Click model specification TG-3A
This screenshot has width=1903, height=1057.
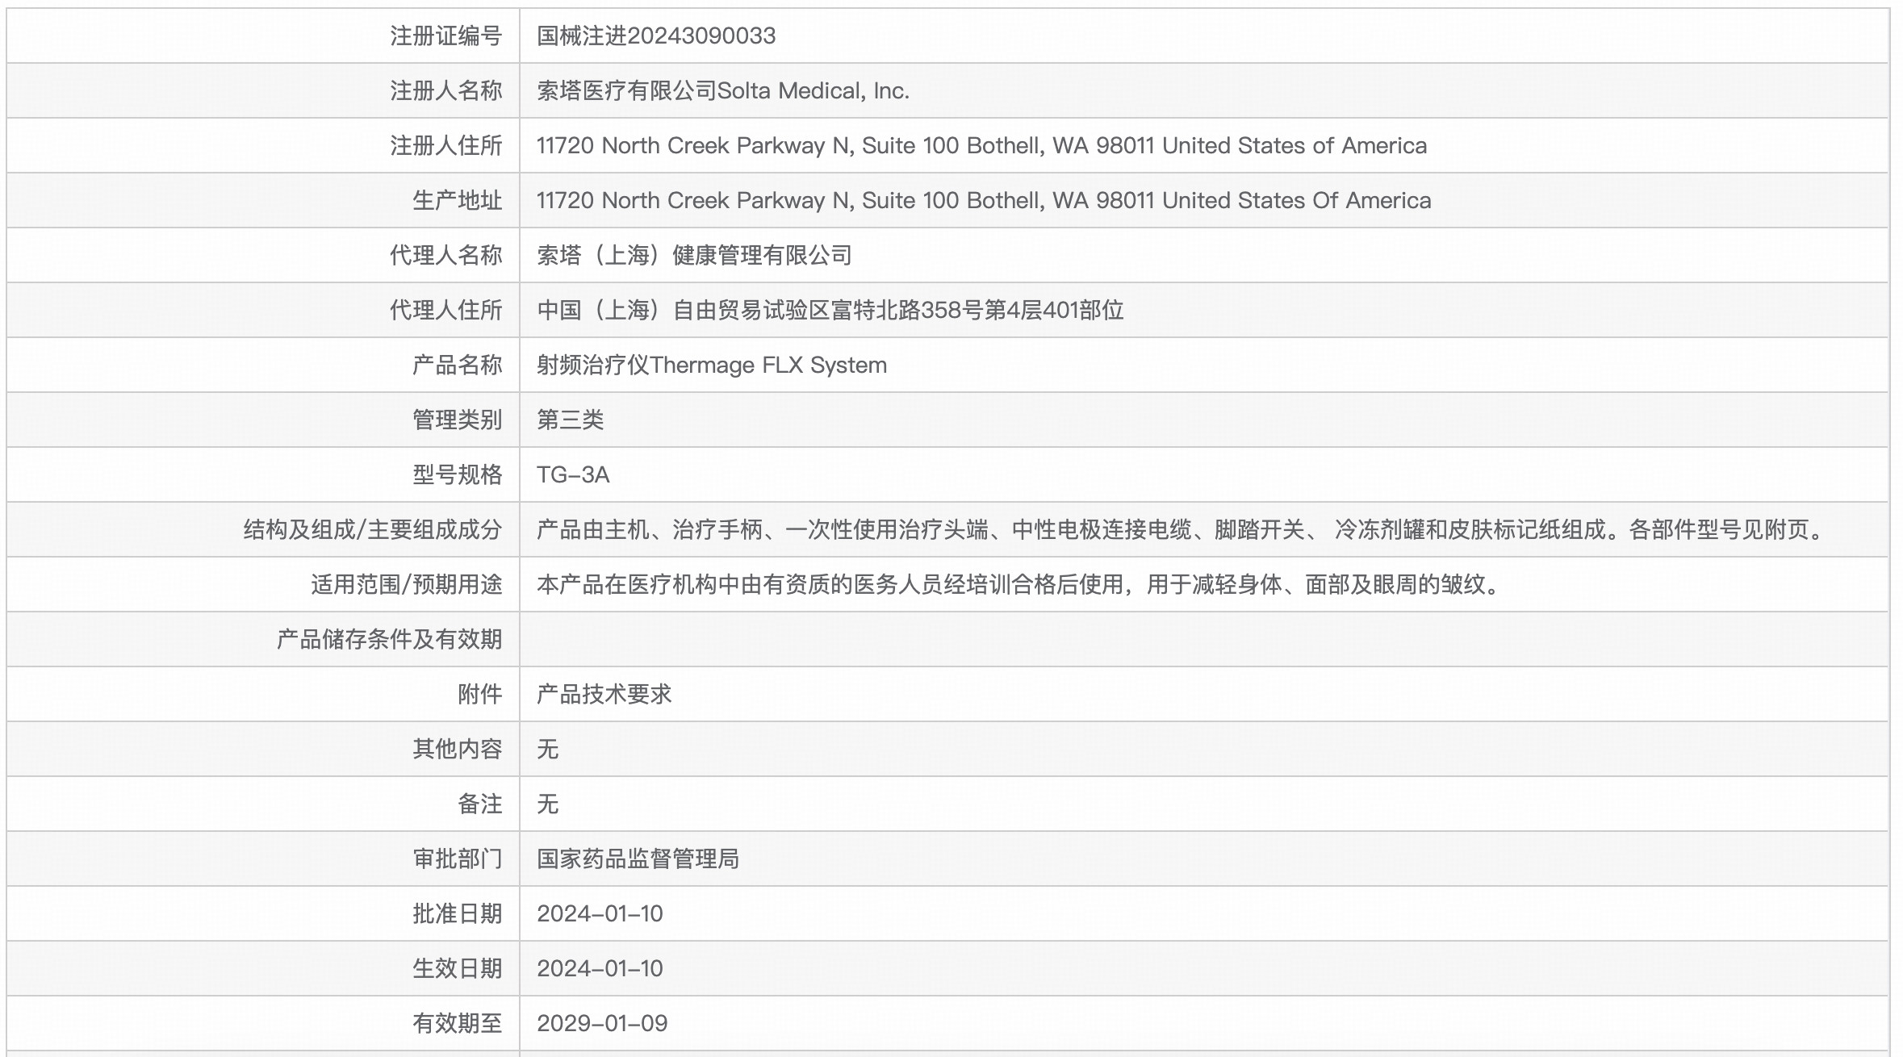[x=572, y=475]
